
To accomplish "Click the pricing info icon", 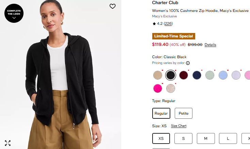I will click(x=188, y=63).
